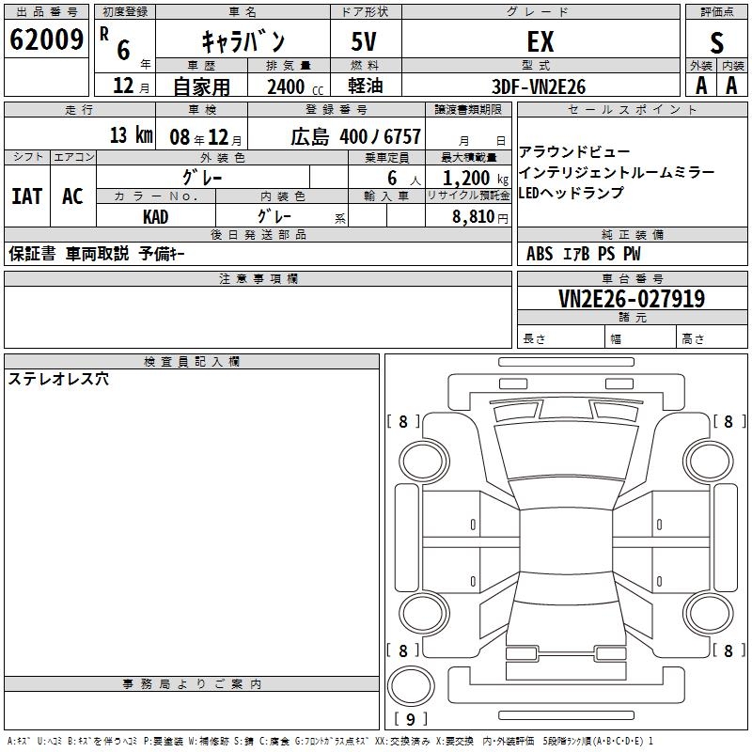Click the roof panel in the car diagram
This screenshot has height=752, width=752.
pos(566,540)
